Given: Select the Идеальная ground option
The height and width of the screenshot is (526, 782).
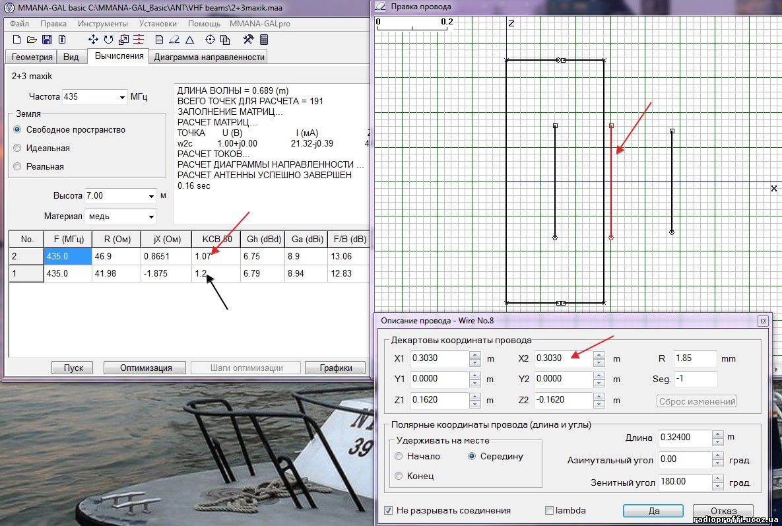Looking at the screenshot, I should (17, 148).
